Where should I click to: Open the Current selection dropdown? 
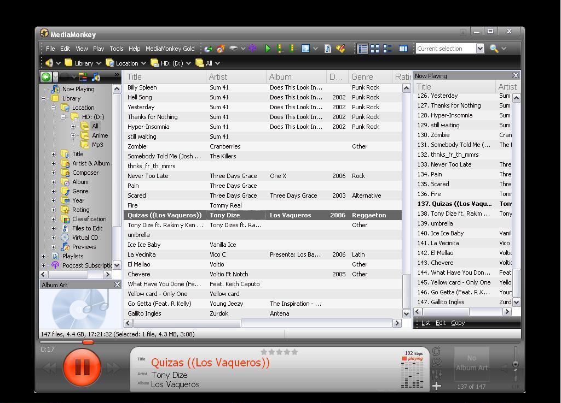pos(480,49)
